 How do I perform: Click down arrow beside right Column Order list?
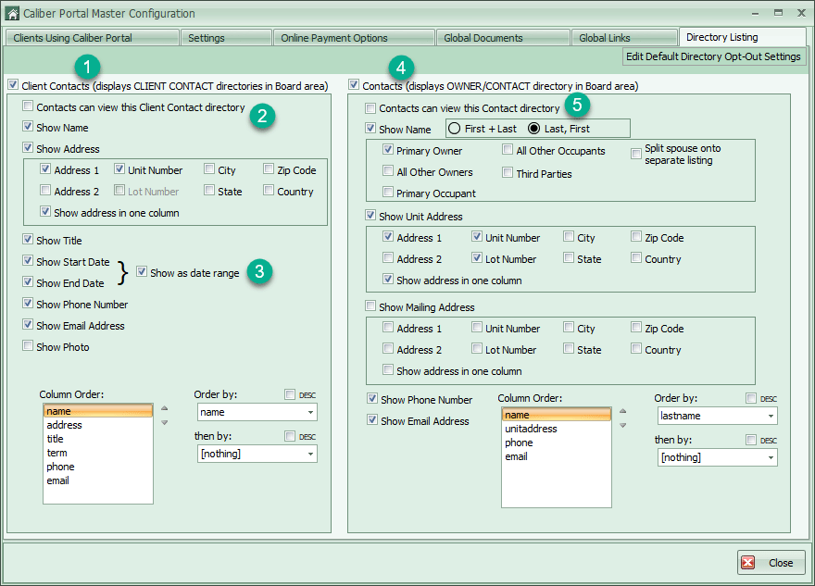click(x=622, y=426)
